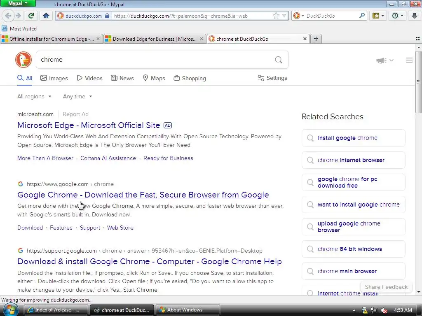Open the More Than A Browser link

pyautogui.click(x=45, y=158)
